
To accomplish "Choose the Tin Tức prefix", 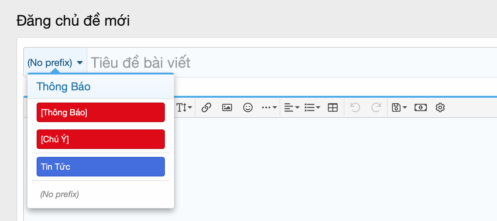I will click(100, 167).
